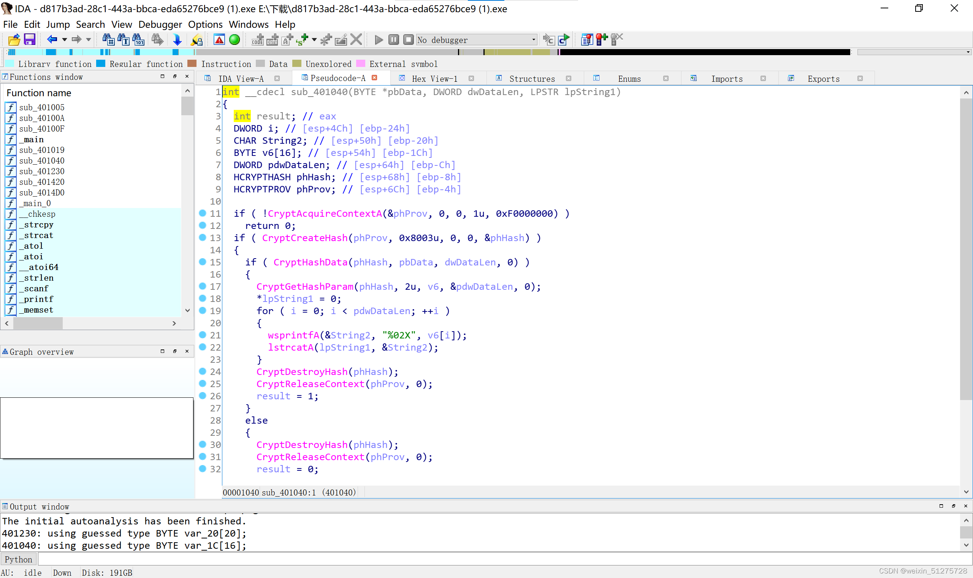The width and height of the screenshot is (973, 578).
Task: Toggle breakpoint dot on line 24
Action: pos(202,371)
